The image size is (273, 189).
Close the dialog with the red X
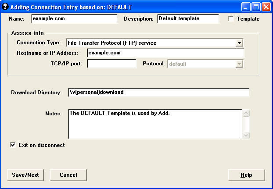266,7
